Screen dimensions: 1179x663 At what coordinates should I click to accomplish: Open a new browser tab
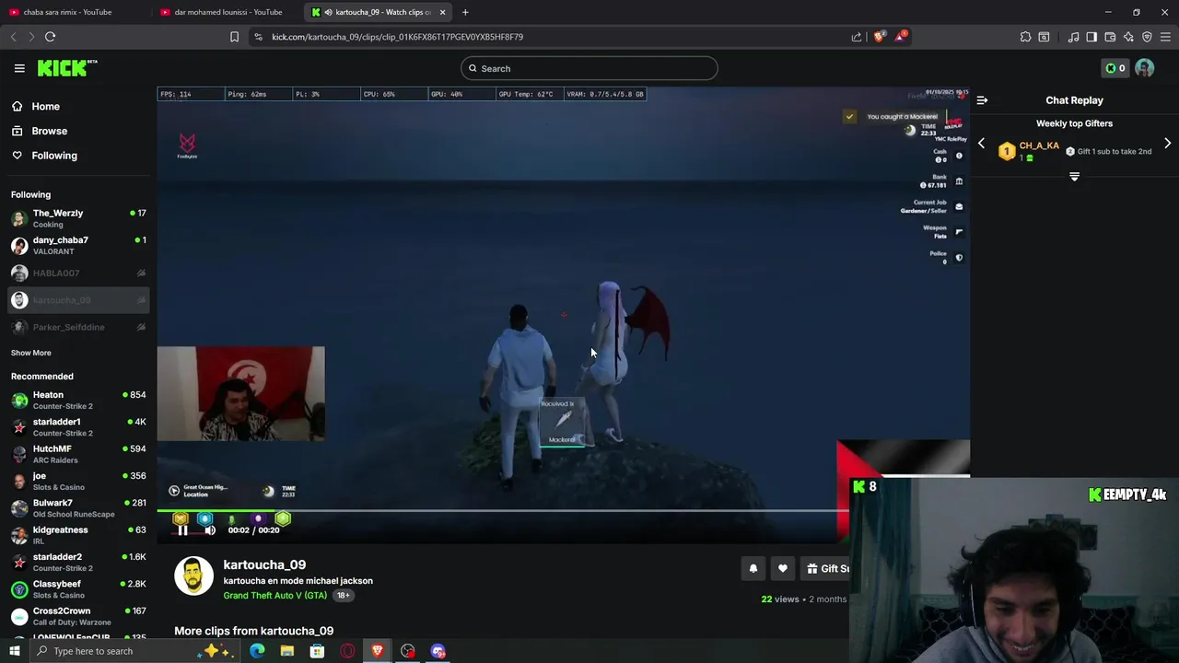click(x=465, y=12)
